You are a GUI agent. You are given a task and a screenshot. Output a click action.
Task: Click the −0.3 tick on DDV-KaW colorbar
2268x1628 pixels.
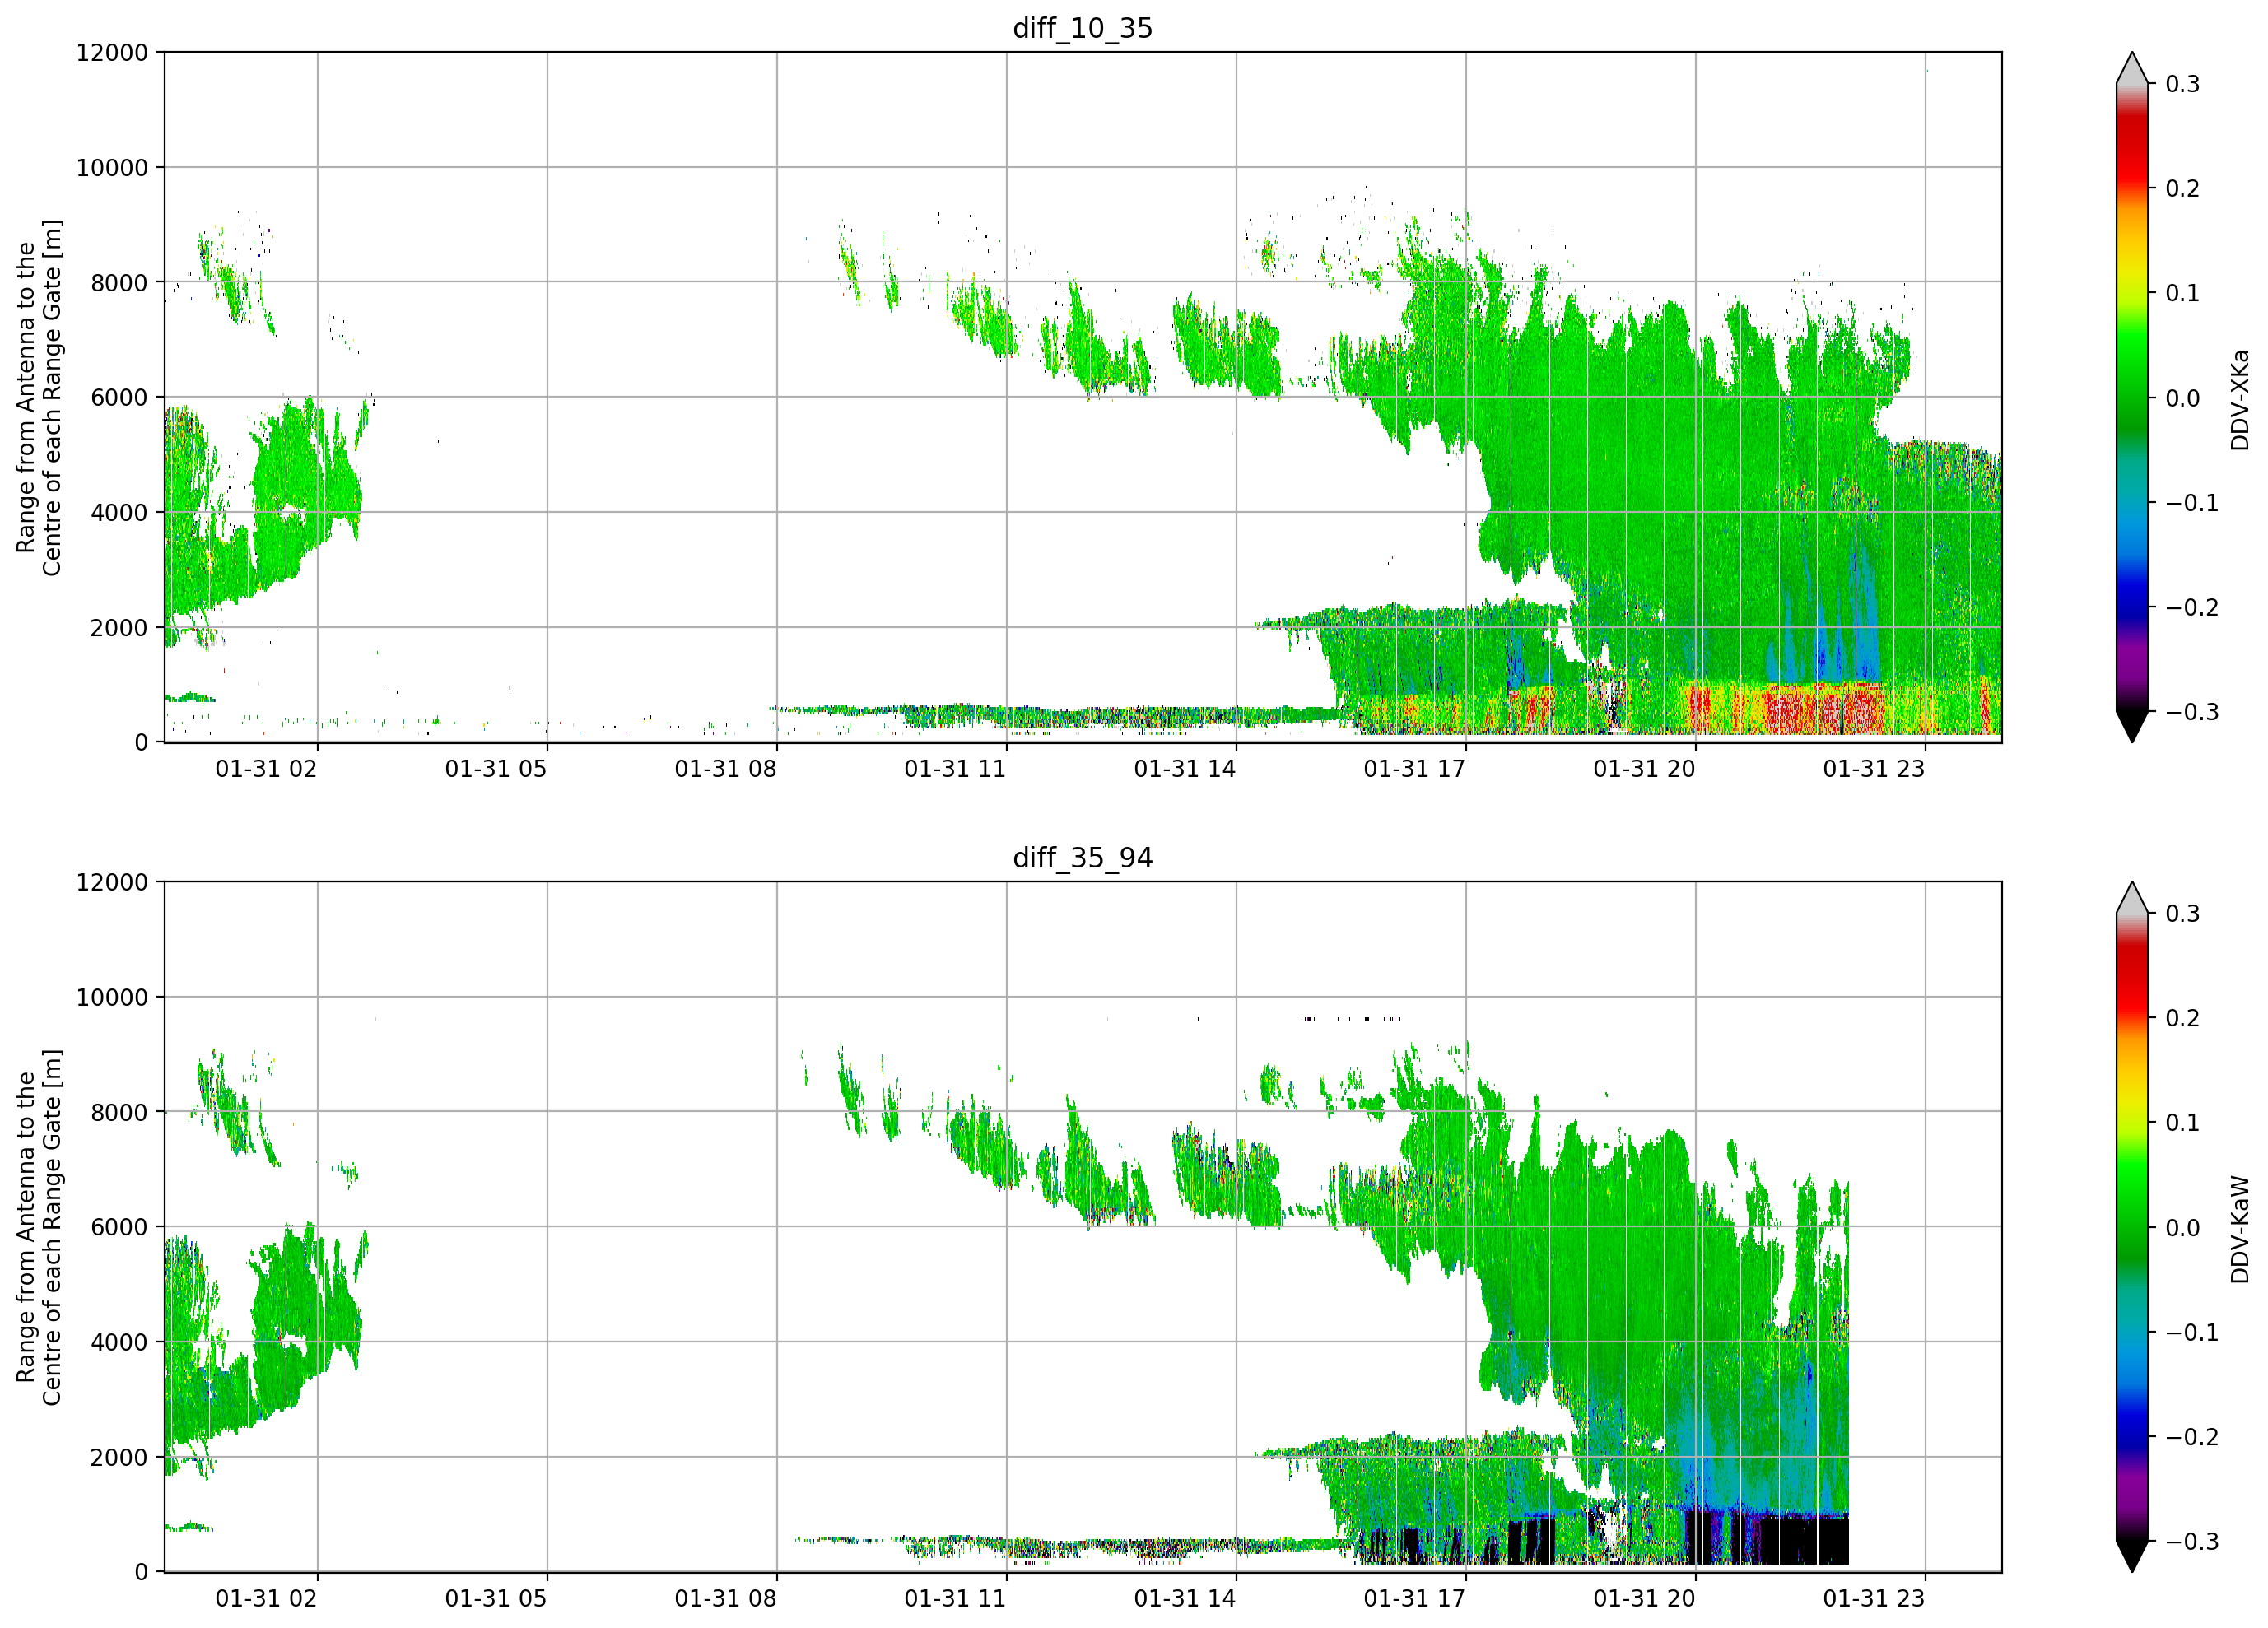(x=2192, y=1542)
